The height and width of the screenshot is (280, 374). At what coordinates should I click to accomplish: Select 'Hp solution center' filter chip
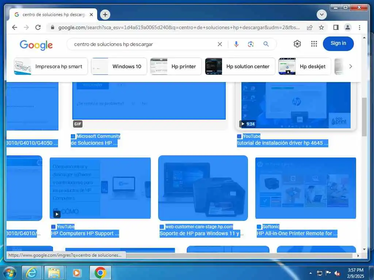[x=240, y=66]
